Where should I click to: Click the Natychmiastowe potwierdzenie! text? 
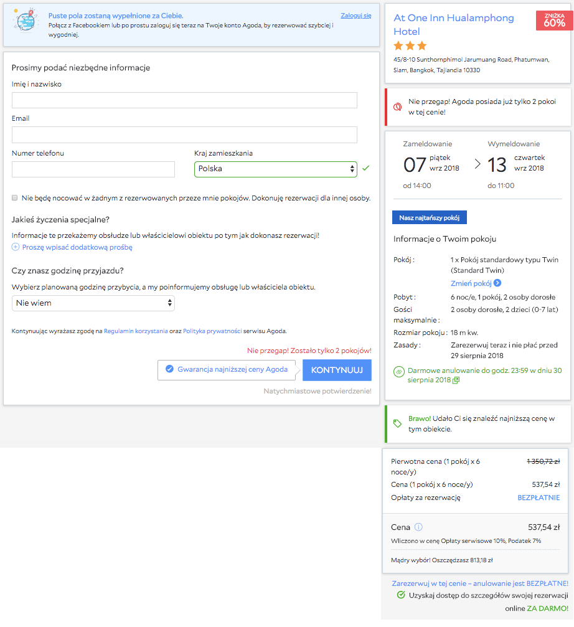point(318,391)
